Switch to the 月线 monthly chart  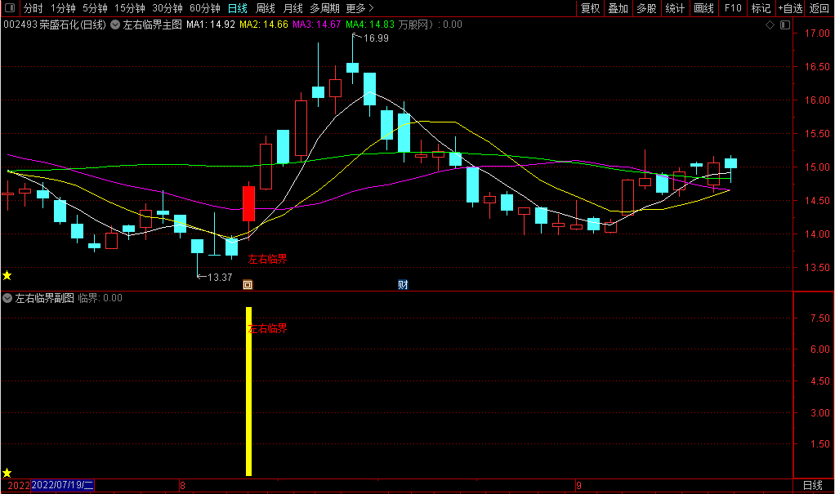pos(292,8)
